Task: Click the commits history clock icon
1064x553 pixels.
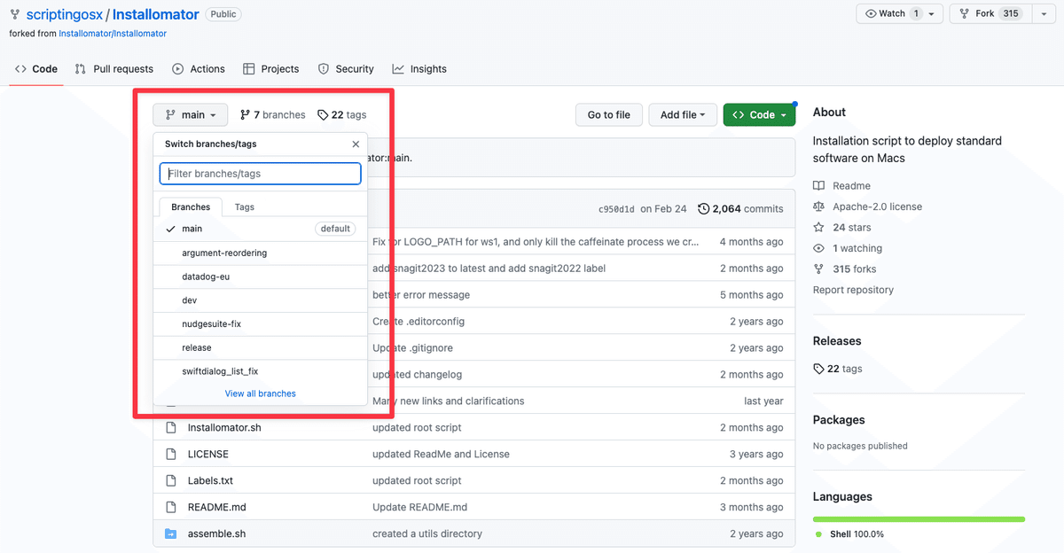Action: pyautogui.click(x=704, y=209)
